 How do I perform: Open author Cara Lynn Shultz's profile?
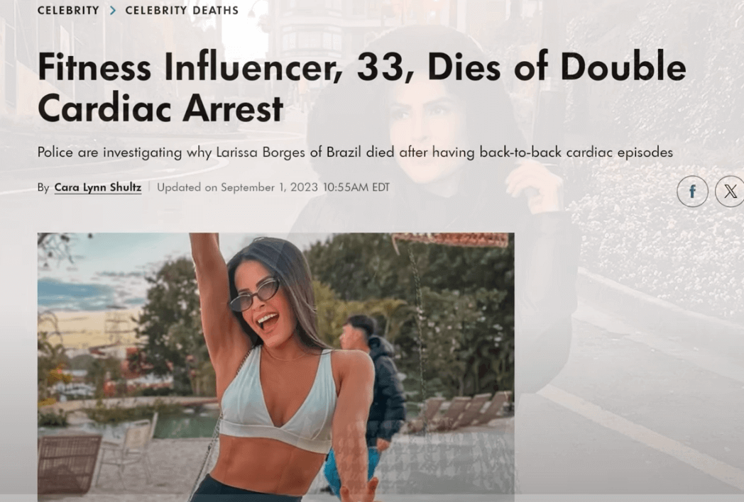pyautogui.click(x=98, y=187)
